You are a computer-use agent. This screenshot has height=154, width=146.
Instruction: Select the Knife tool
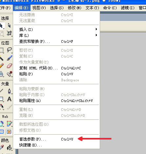pos(10,107)
